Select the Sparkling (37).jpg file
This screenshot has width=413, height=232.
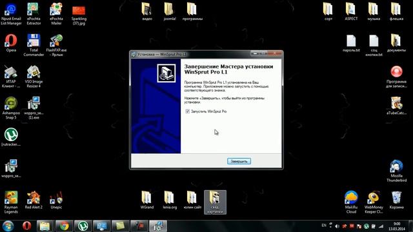[79, 15]
